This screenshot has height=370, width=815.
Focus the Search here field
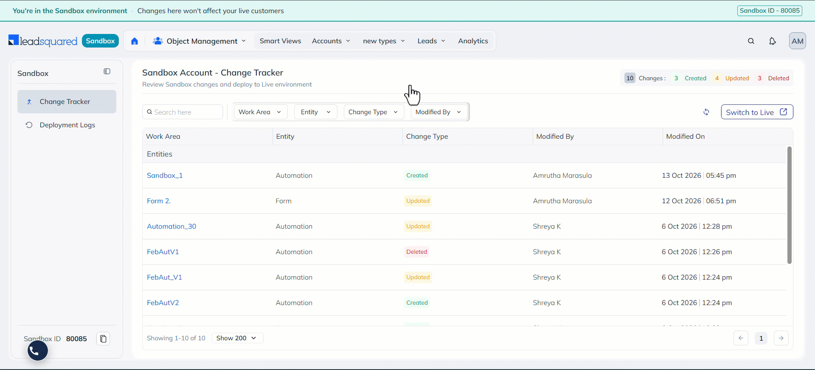[183, 112]
